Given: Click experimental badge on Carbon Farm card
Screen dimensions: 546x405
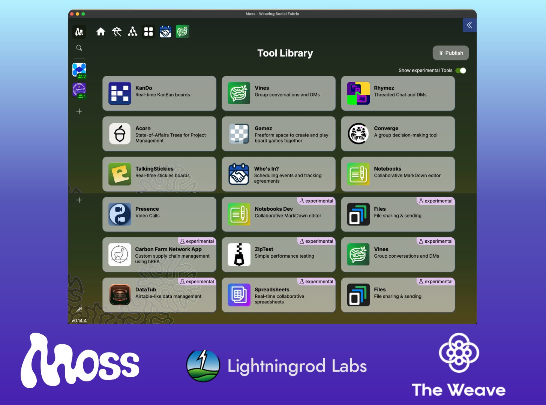Looking at the screenshot, I should point(197,241).
